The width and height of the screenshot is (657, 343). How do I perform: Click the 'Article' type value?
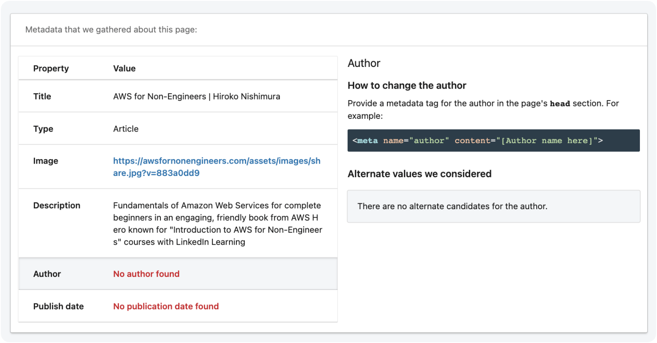[x=126, y=129]
